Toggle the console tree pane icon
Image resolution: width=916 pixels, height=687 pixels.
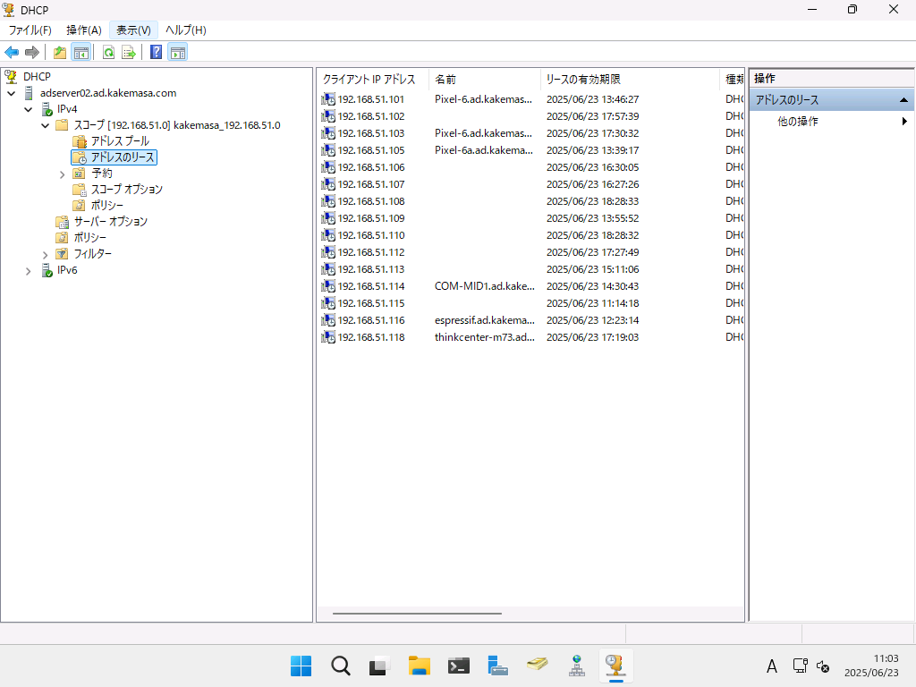tap(81, 53)
